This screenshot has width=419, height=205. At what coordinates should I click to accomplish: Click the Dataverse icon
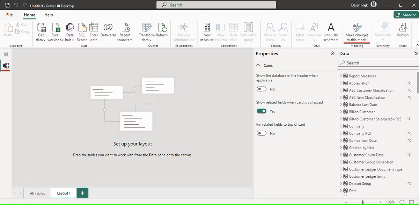(108, 28)
